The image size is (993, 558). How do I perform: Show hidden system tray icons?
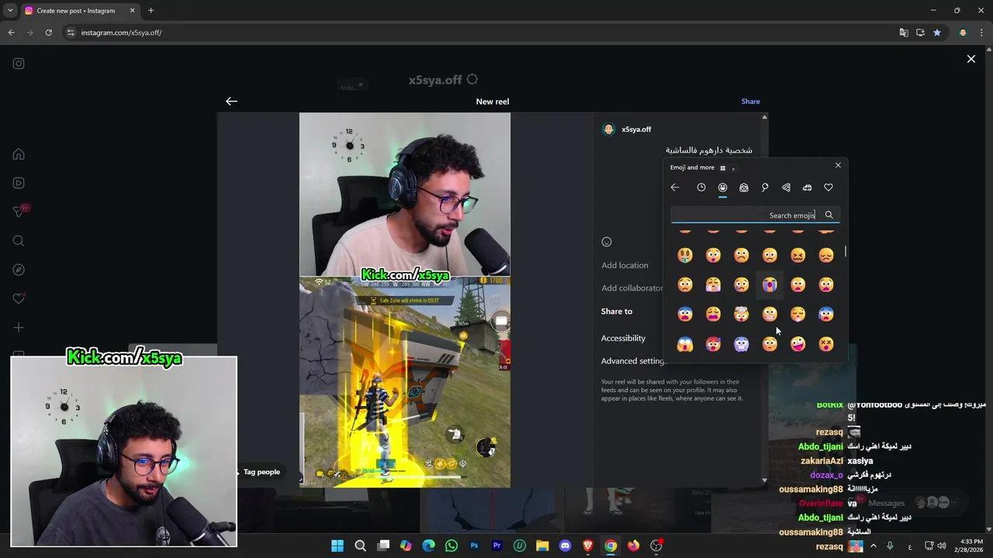pos(874,546)
